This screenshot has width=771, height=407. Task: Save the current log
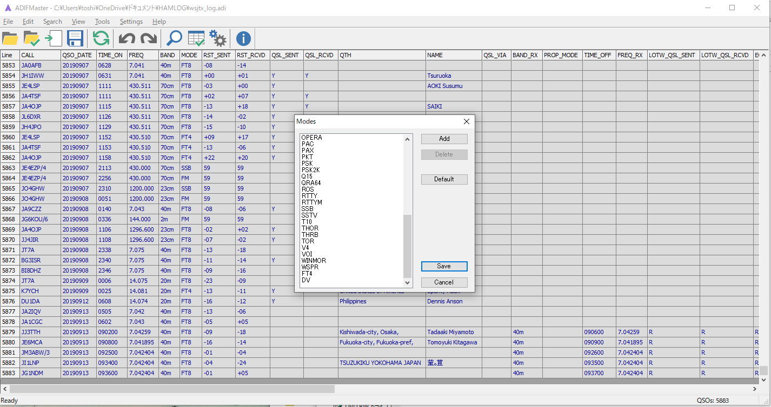coord(75,38)
